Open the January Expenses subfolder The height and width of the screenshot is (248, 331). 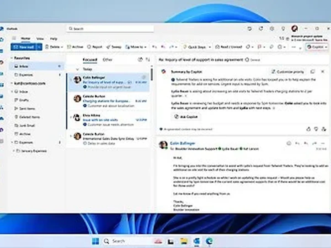[x=37, y=151]
